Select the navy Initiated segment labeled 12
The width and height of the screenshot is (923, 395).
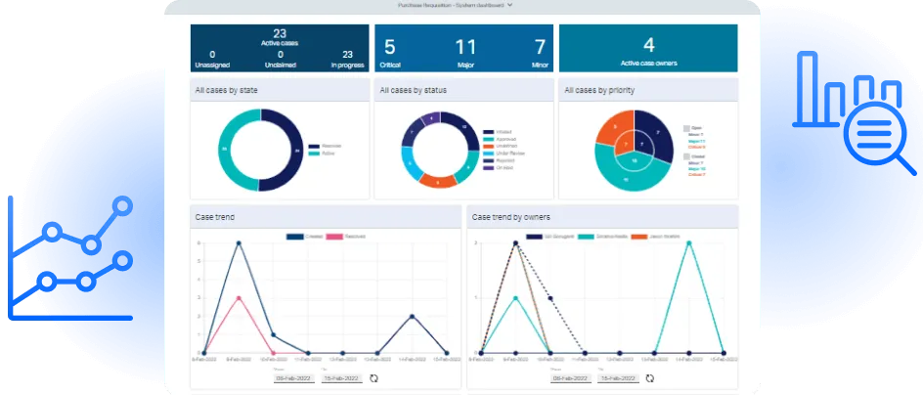click(463, 126)
